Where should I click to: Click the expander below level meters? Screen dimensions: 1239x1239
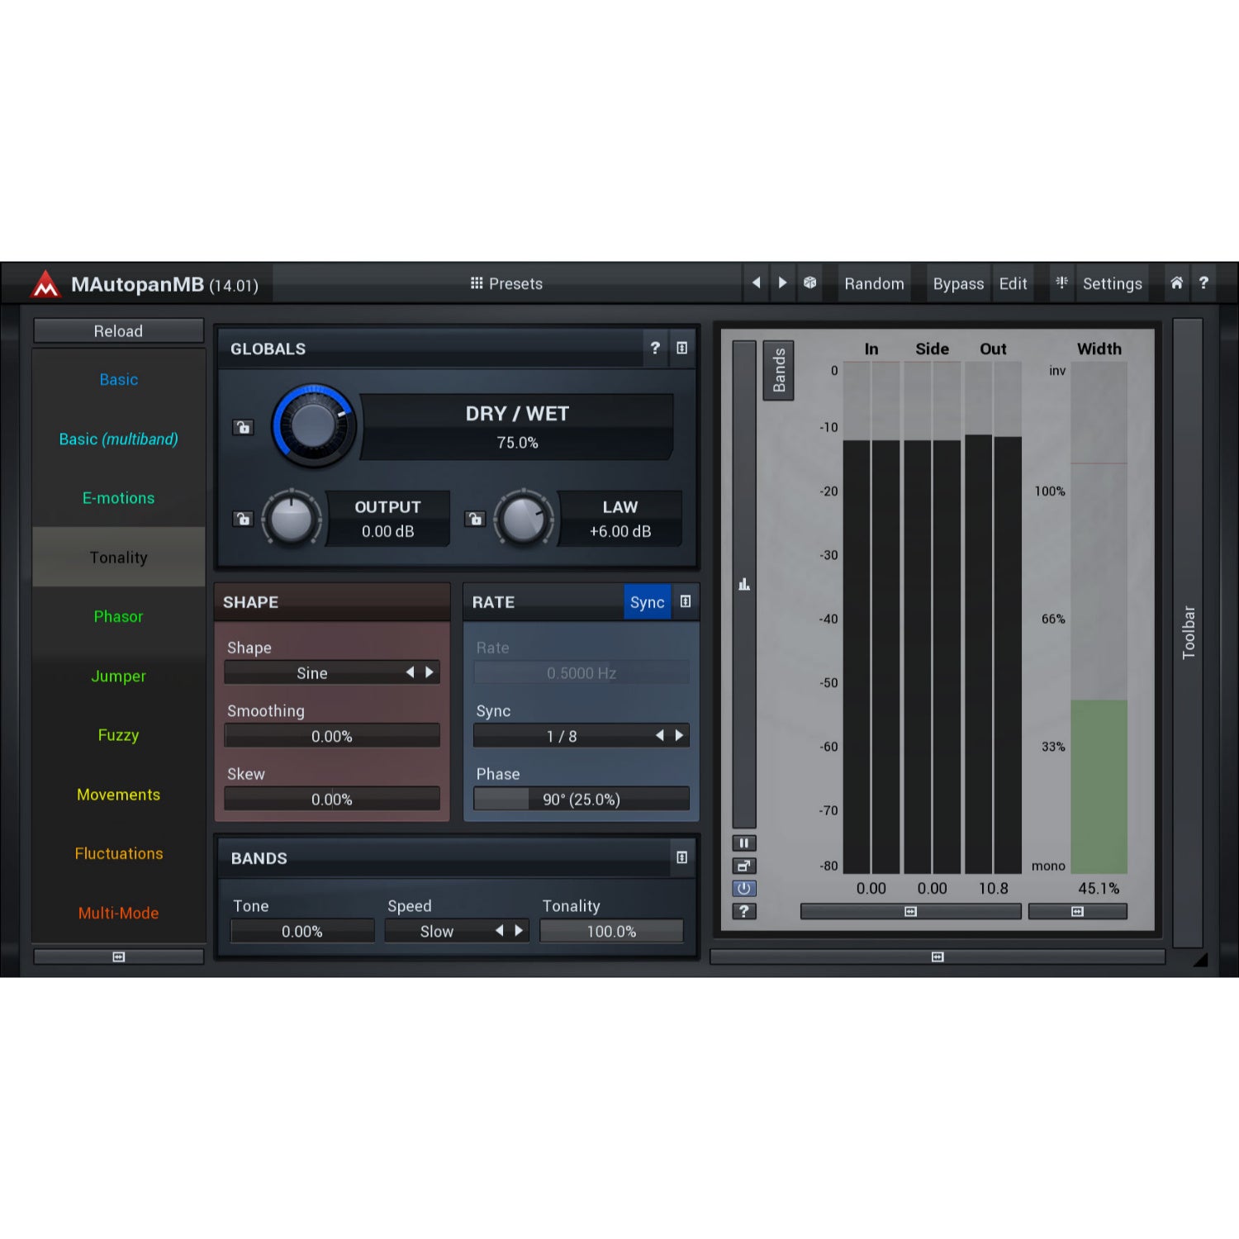coord(910,911)
